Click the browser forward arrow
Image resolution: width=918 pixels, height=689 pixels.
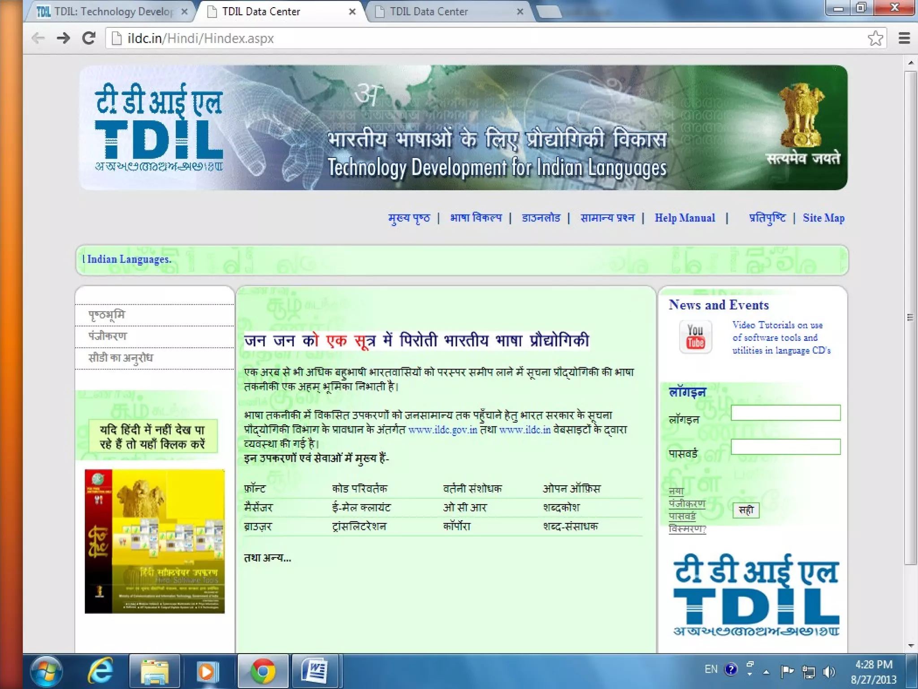[63, 38]
